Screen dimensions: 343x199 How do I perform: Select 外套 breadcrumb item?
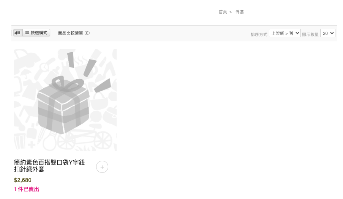240,12
